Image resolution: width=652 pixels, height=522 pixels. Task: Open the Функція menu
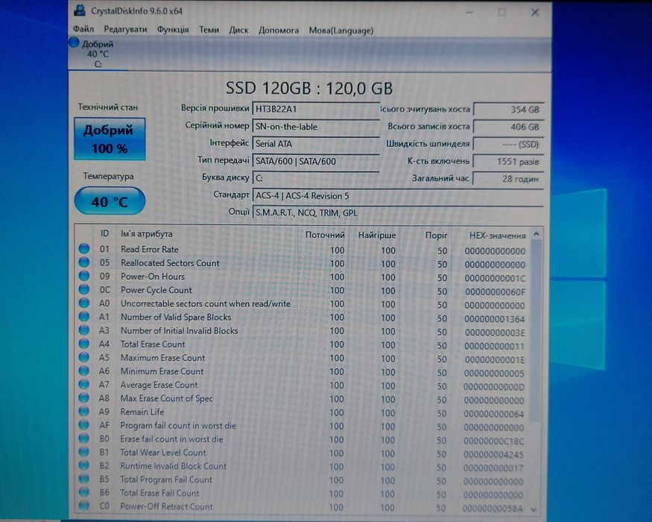click(173, 30)
